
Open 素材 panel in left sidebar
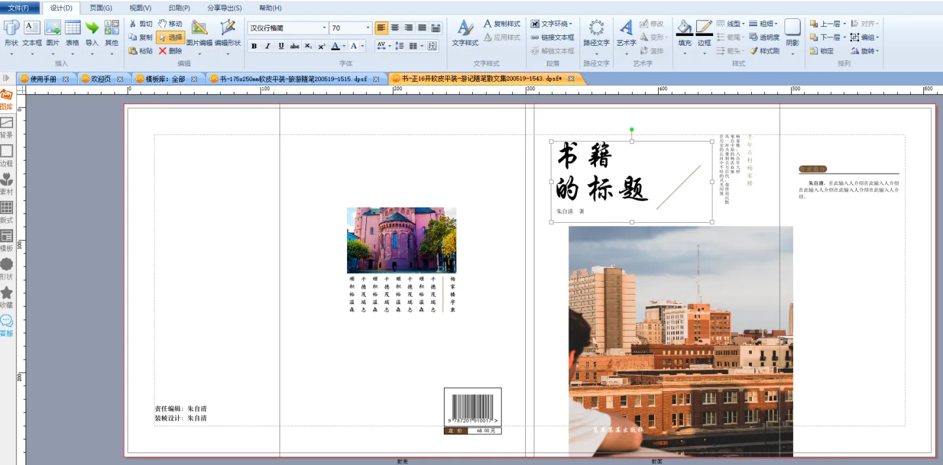7,185
